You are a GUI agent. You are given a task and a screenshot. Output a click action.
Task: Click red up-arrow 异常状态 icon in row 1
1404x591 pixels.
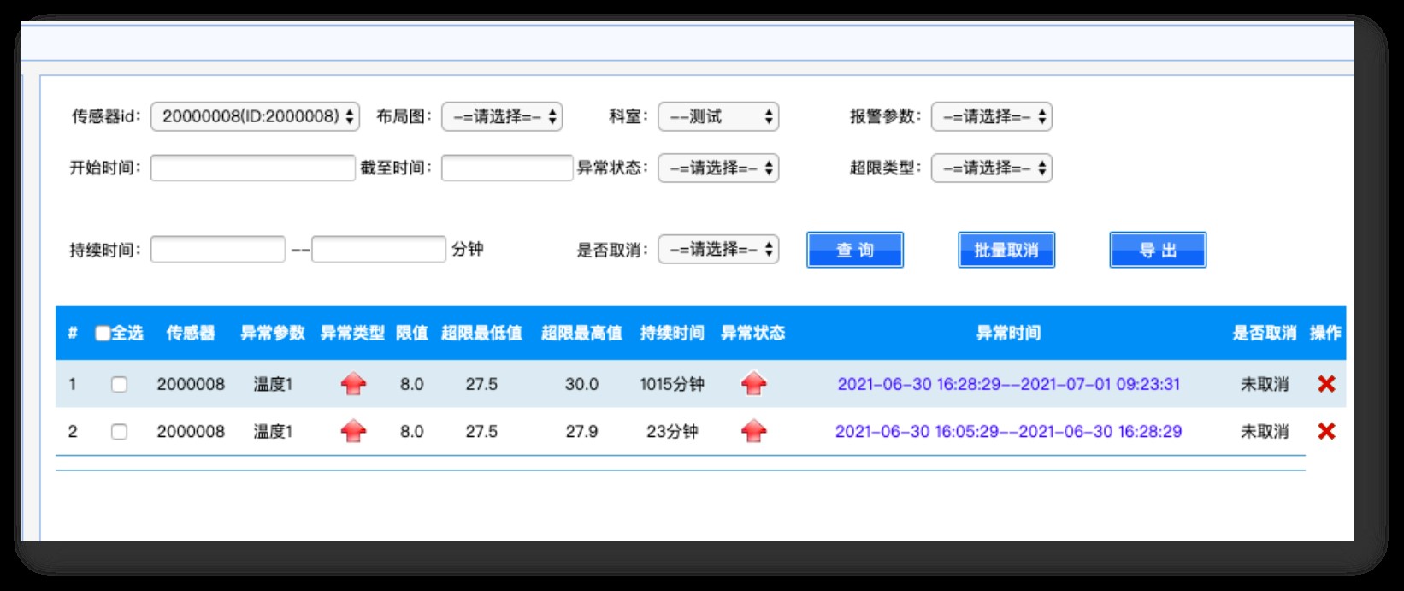(x=753, y=383)
